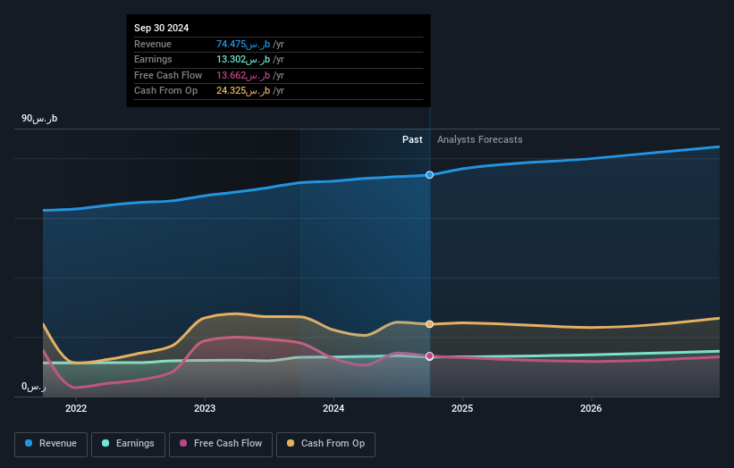This screenshot has width=734, height=468.
Task: Select the Revenue data point marker on blue line
Action: tap(429, 175)
